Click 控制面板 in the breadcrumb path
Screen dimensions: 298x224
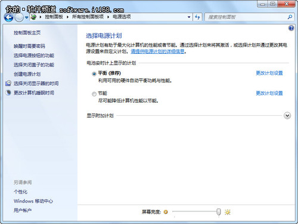tap(54, 17)
